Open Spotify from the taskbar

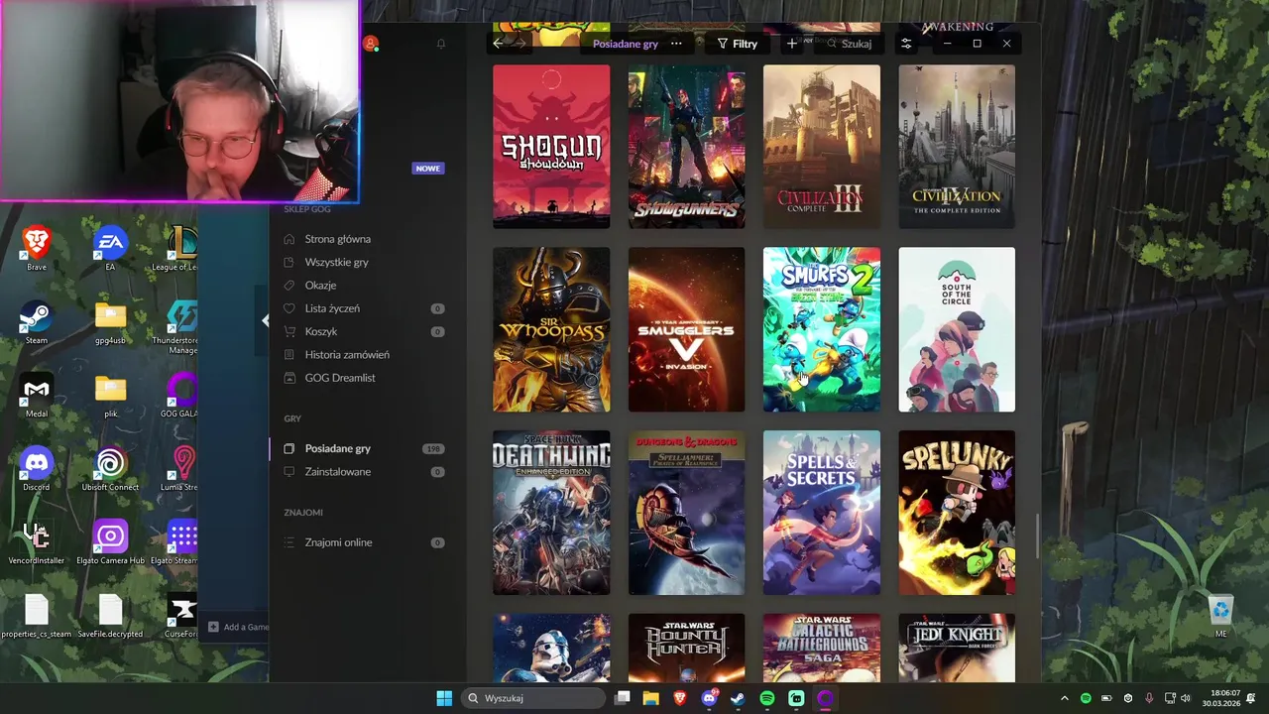[767, 698]
